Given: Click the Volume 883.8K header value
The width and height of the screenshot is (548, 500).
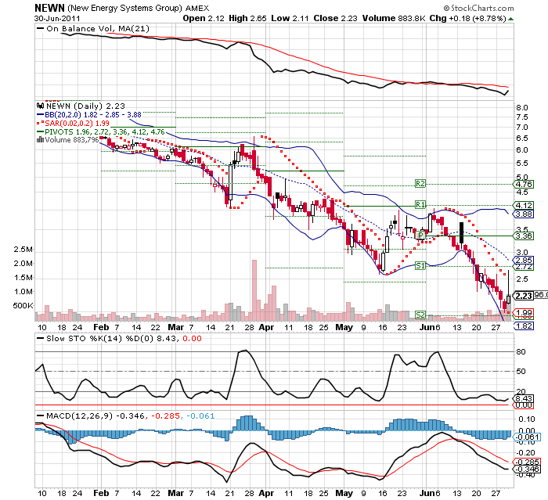Looking at the screenshot, I should tap(394, 19).
